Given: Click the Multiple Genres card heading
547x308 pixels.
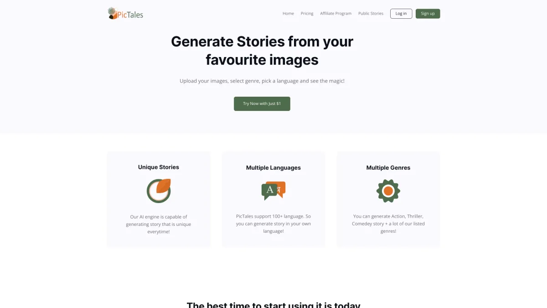Looking at the screenshot, I should click(388, 167).
